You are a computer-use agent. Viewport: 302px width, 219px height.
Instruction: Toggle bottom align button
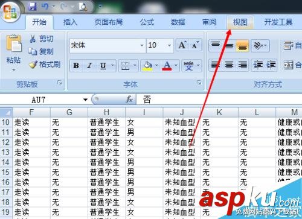coord(242,45)
